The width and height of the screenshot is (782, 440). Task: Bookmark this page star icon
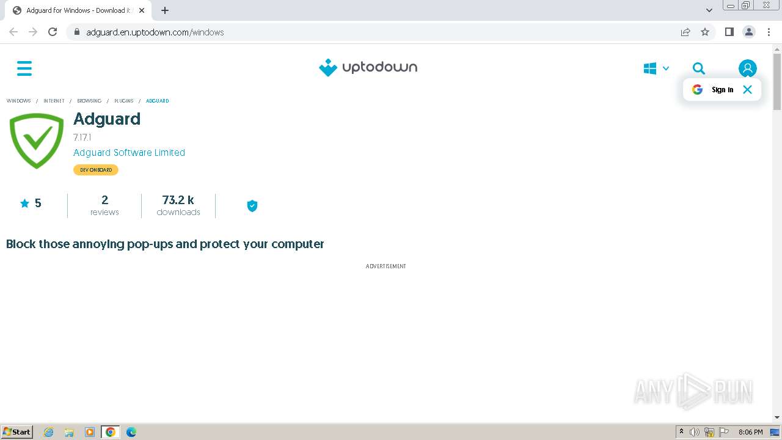pos(705,32)
